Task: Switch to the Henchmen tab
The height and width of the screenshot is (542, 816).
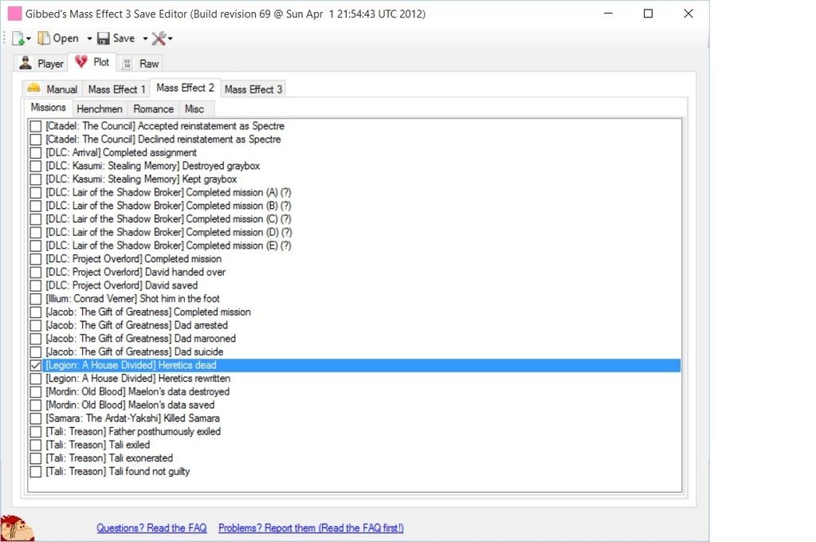Action: click(100, 108)
